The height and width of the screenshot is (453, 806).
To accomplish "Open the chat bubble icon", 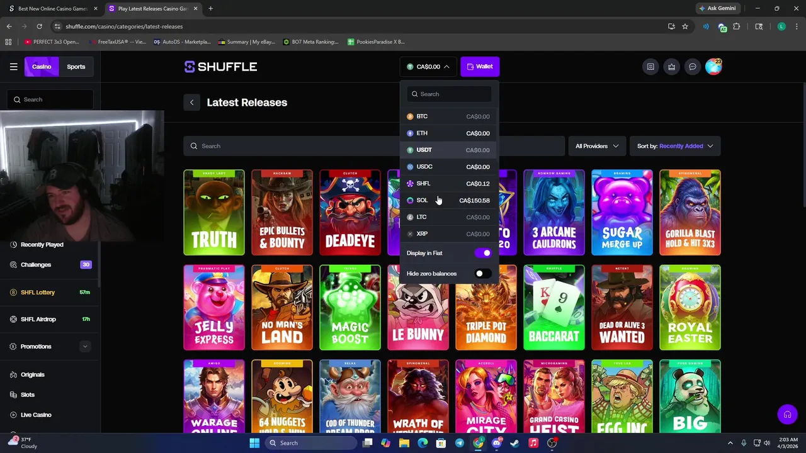I will (693, 67).
